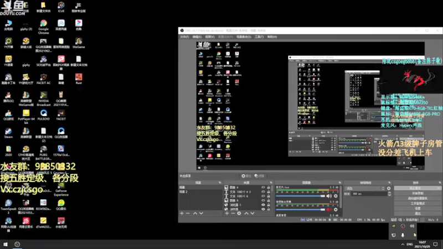
Task: Open the PULSOID desktop icon
Action: pyautogui.click(x=43, y=115)
